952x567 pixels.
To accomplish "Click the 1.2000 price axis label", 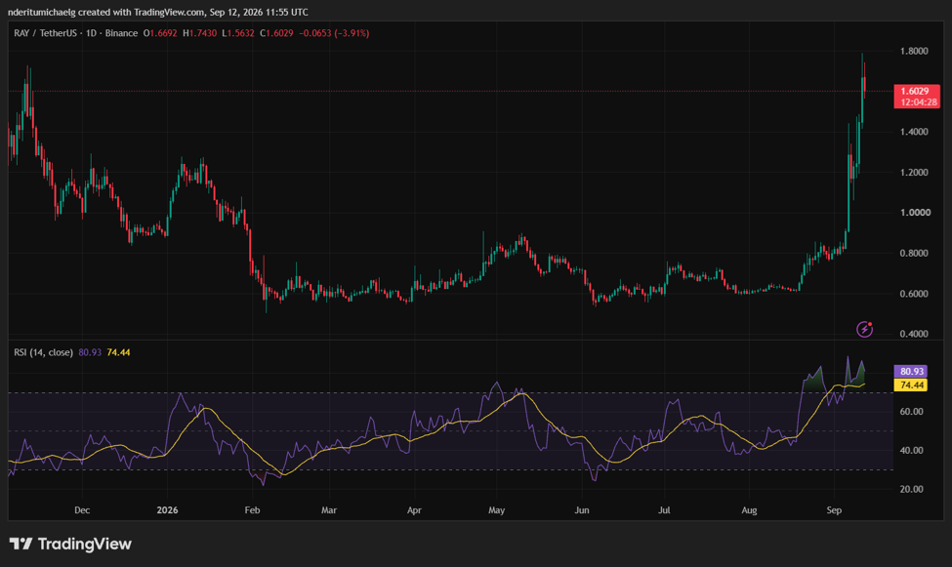I will [x=914, y=173].
